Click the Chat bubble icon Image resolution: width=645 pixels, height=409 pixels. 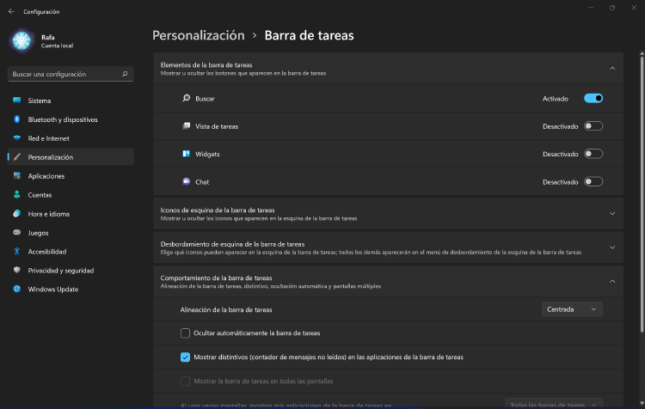click(187, 181)
